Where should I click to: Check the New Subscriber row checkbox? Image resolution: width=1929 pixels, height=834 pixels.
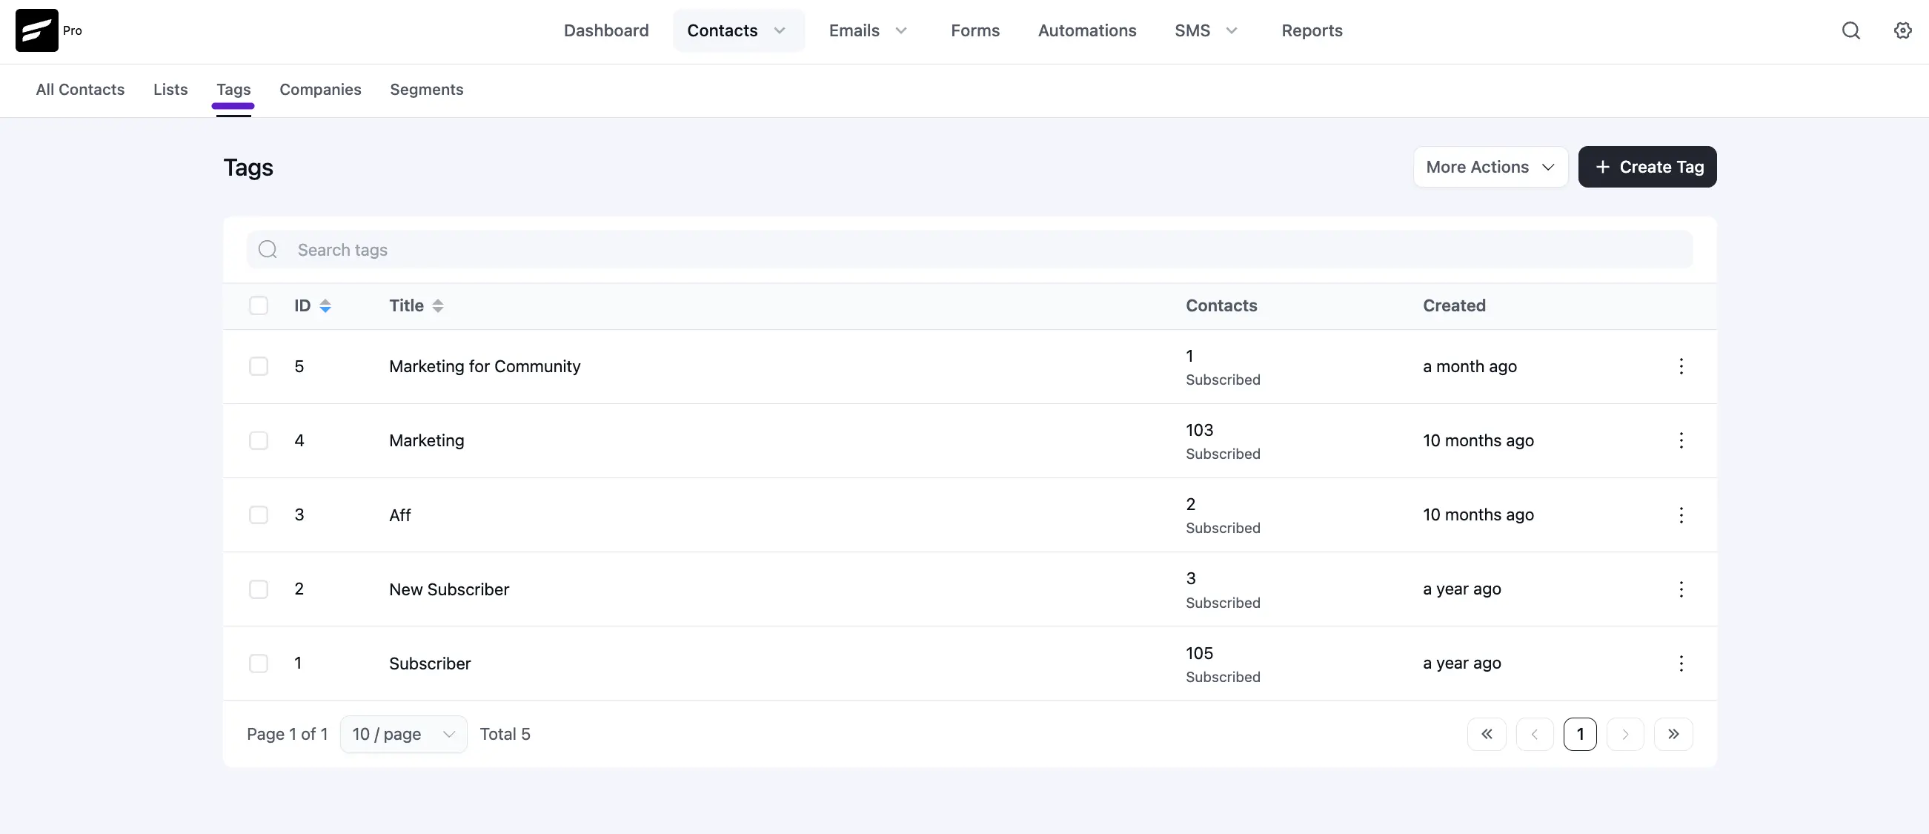pyautogui.click(x=259, y=589)
